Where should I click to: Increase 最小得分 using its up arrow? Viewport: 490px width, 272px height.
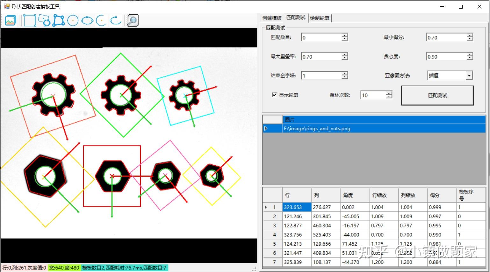point(470,35)
